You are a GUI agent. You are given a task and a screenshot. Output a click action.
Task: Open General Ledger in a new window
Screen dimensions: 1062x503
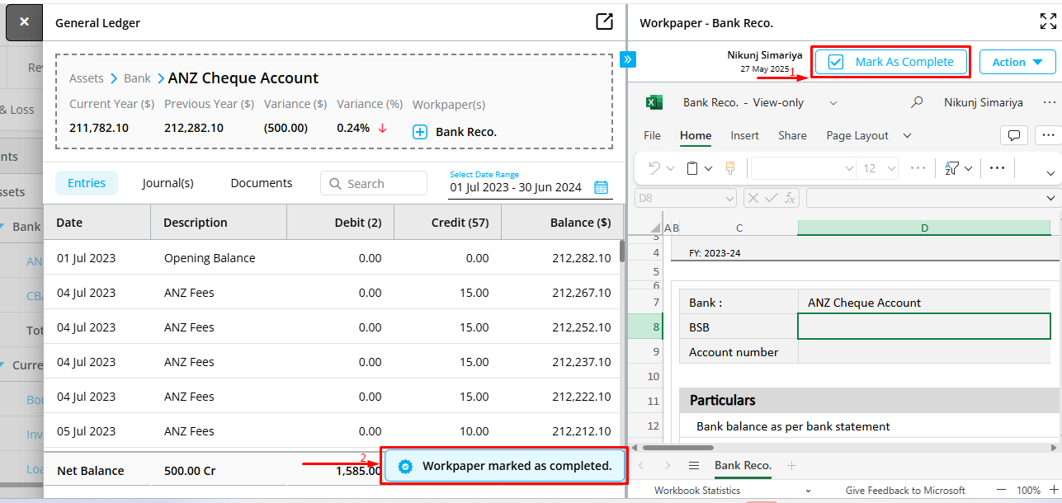[604, 22]
